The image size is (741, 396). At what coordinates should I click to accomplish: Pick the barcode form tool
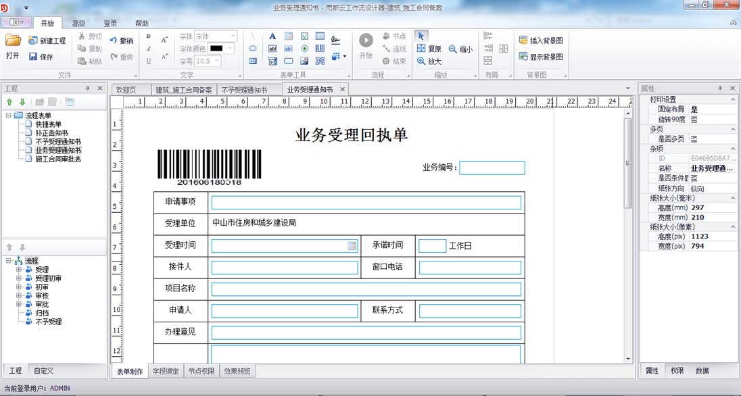[320, 49]
